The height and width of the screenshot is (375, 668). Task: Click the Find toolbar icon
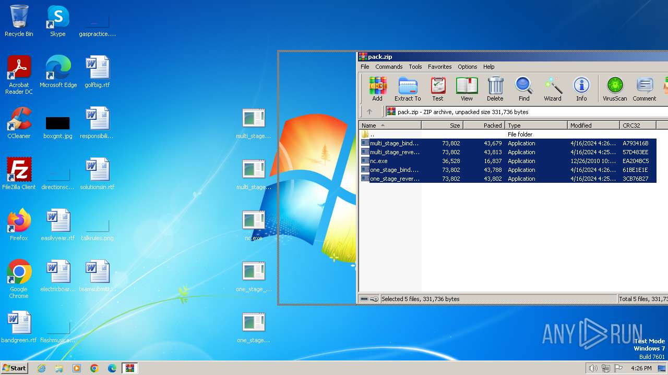click(x=524, y=89)
